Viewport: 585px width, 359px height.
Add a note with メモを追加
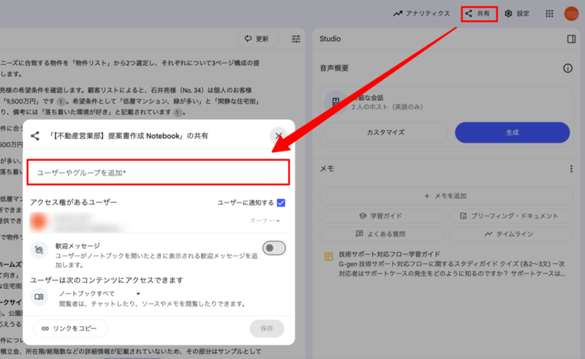click(x=446, y=196)
